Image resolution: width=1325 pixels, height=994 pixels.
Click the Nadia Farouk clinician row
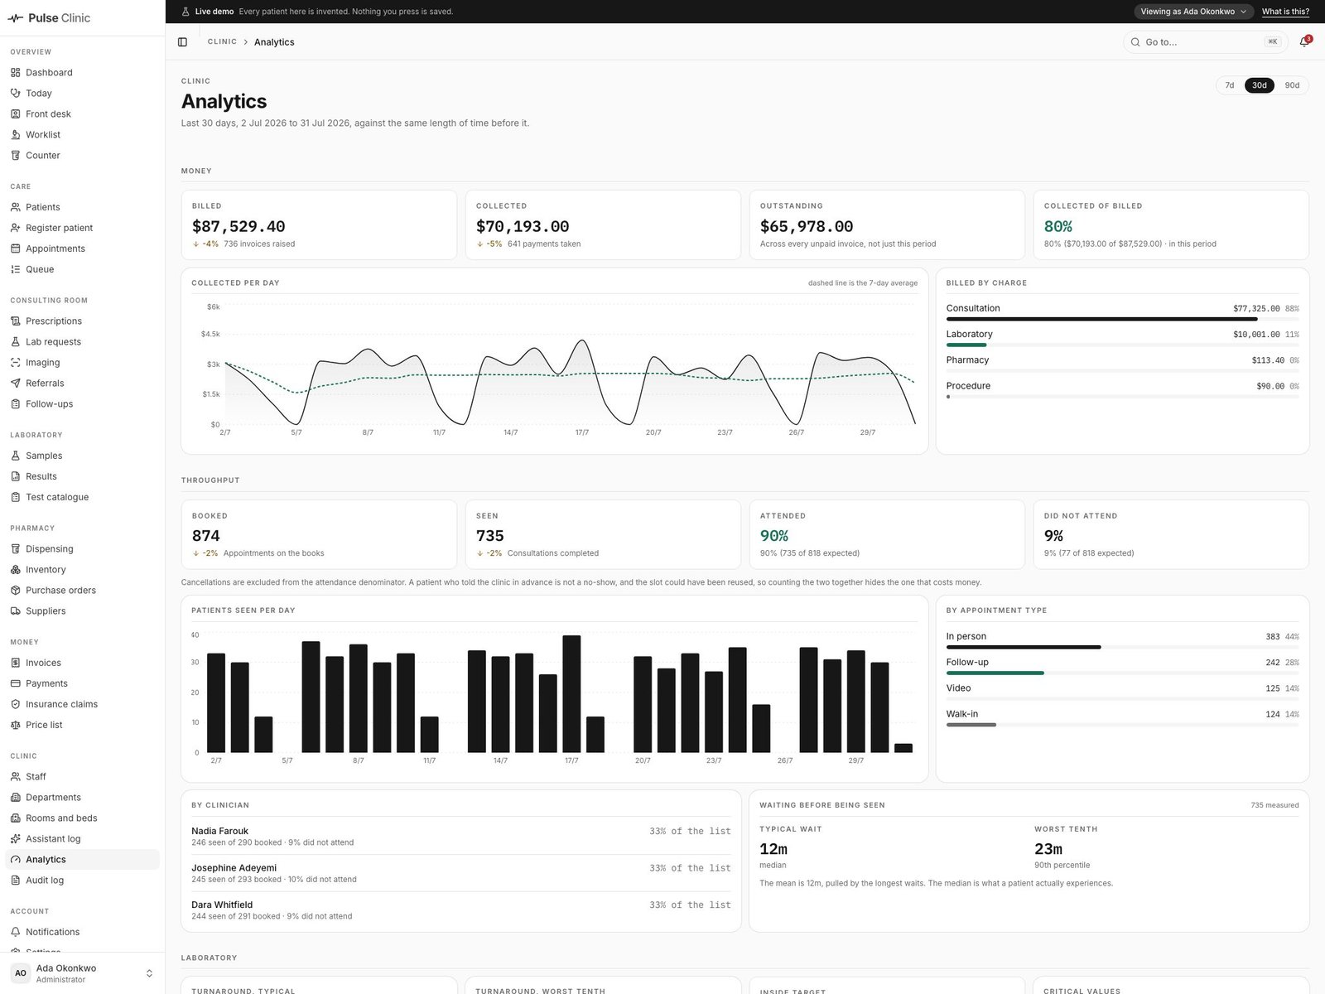point(461,836)
